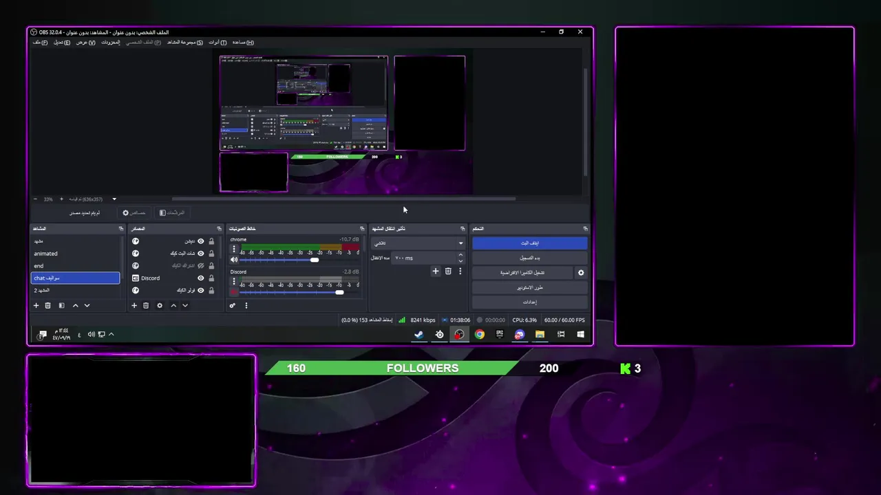Add a new scene with the plus icon in the Scenes panel
The width and height of the screenshot is (881, 495).
36,305
